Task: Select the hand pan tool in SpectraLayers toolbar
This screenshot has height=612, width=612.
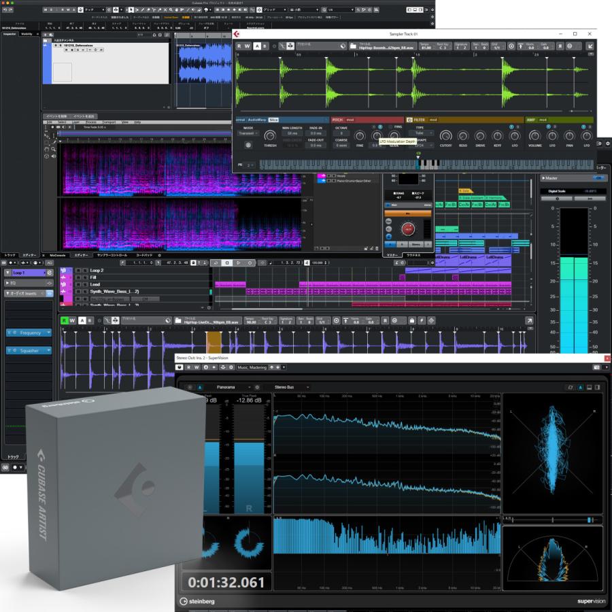Action: pyautogui.click(x=46, y=149)
